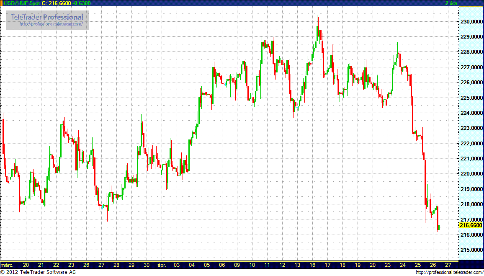This screenshot has height=276, width=484.
Task: Click date label 24 on time axis
Action: click(403, 265)
